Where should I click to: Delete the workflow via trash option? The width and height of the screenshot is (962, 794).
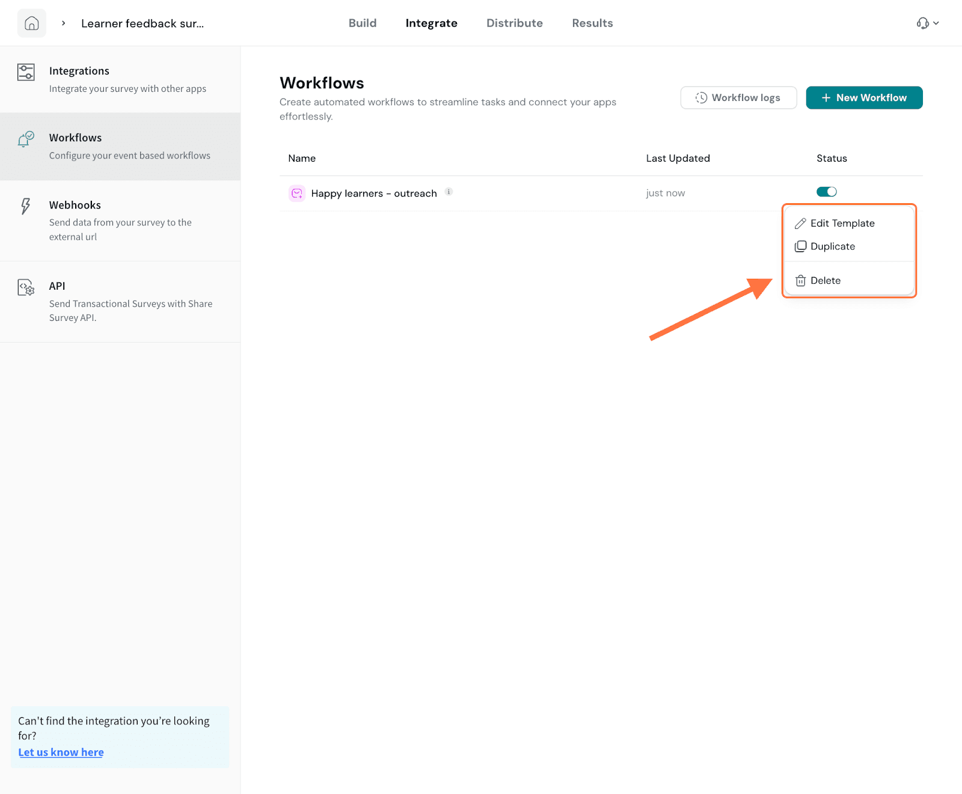[x=825, y=281]
